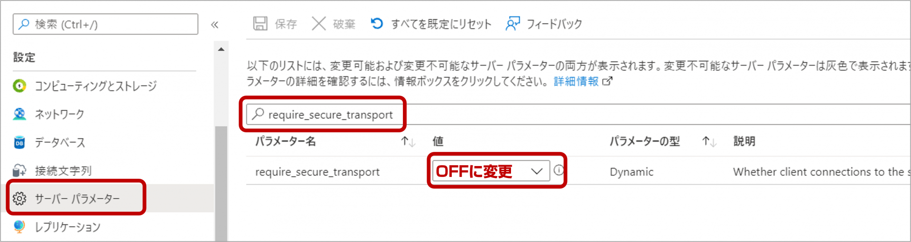Click the Compute and Storage (コンピューティングとストレージ) icon

click(19, 86)
